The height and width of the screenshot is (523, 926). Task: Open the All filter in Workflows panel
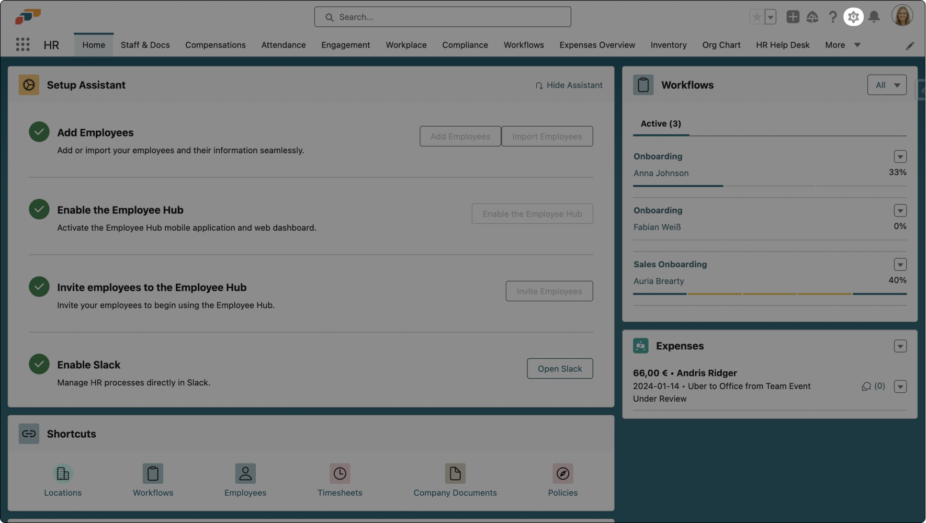[887, 84]
